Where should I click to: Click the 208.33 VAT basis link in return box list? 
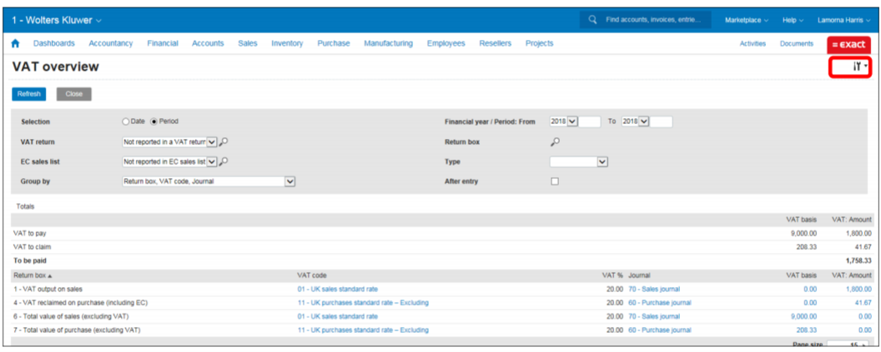tap(806, 330)
